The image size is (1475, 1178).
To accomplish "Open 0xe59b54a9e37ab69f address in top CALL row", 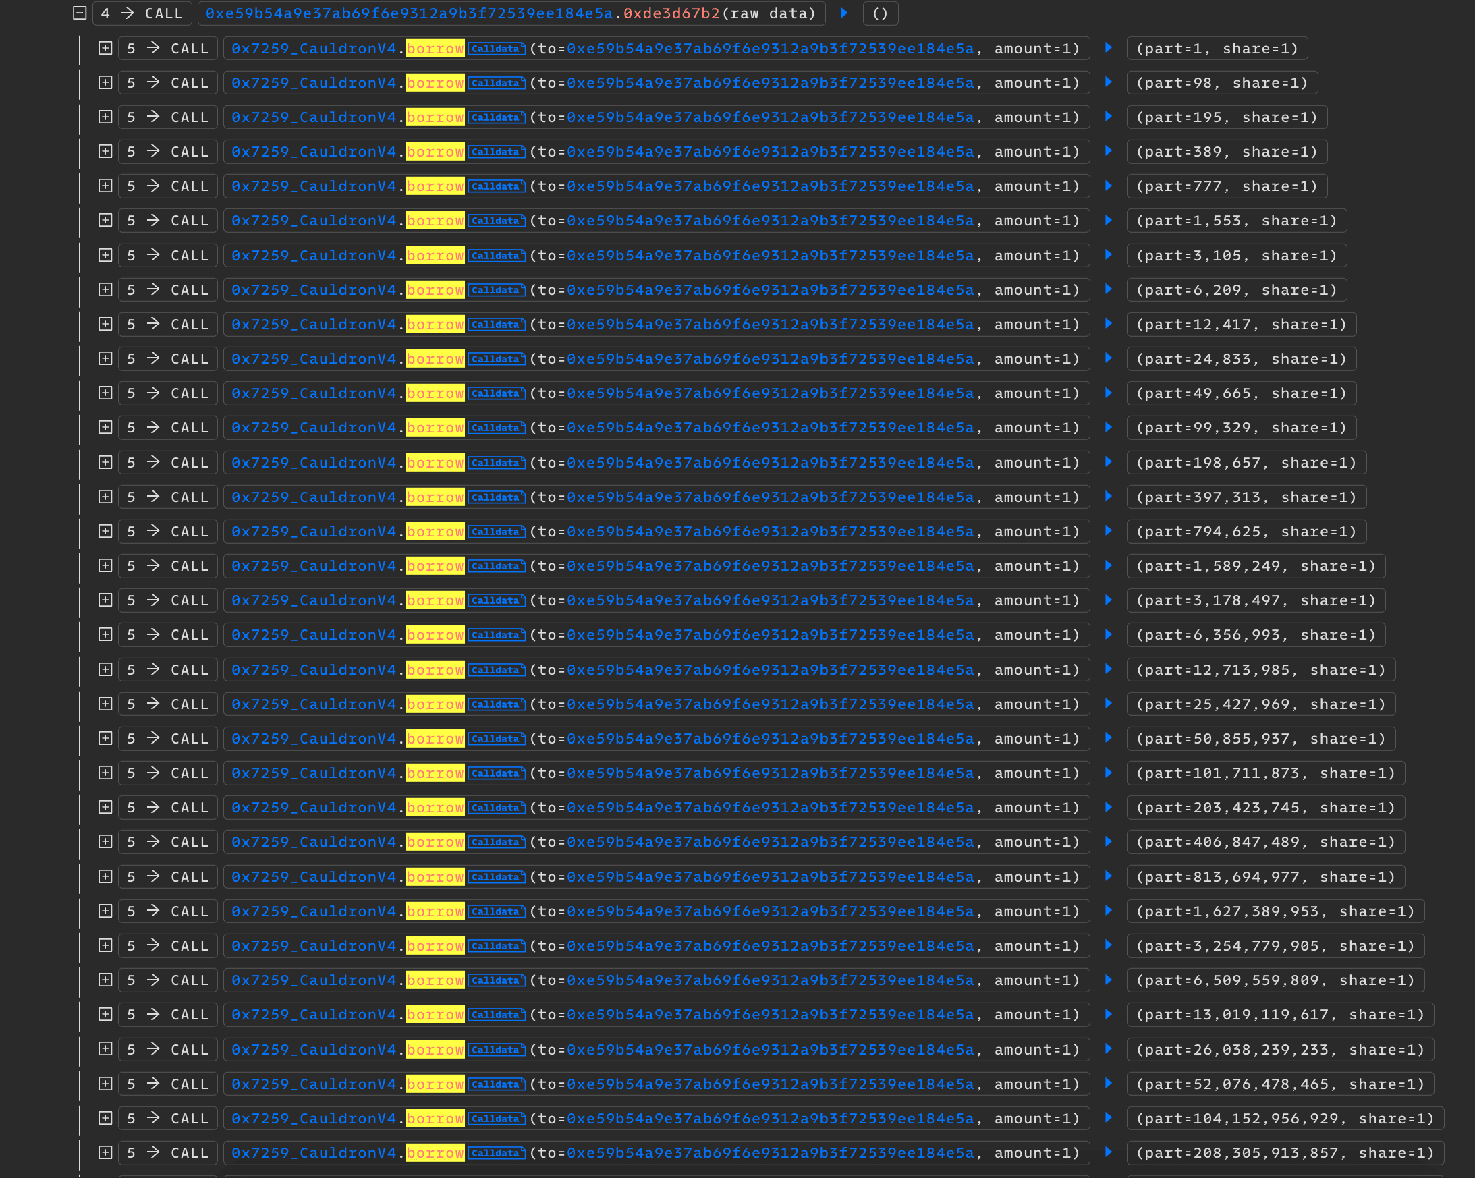I will [x=408, y=13].
